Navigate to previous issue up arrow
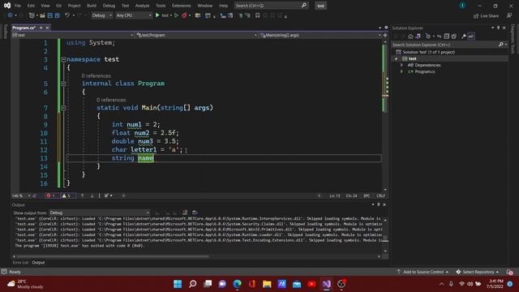 tap(83, 195)
